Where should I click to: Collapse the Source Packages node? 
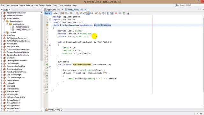click(x=4, y=21)
